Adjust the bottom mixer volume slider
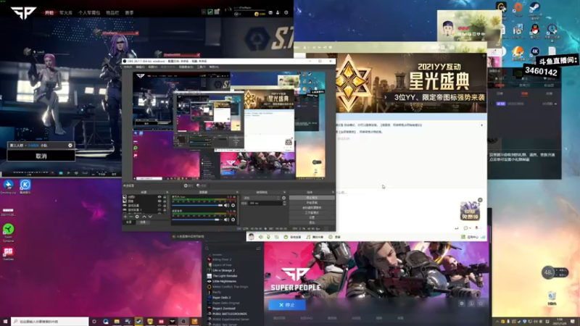 (197, 220)
